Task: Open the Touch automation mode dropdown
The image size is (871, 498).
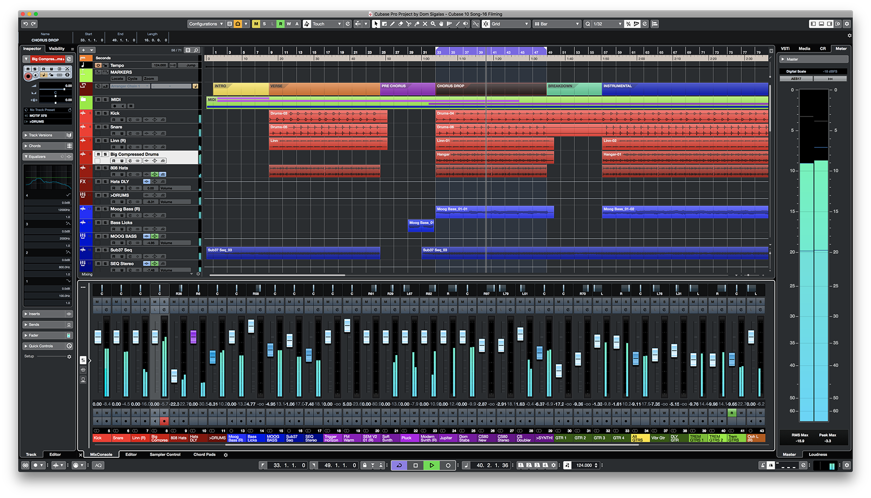Action: click(327, 24)
